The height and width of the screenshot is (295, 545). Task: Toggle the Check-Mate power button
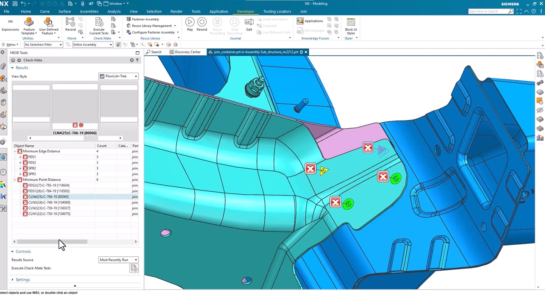point(19,60)
